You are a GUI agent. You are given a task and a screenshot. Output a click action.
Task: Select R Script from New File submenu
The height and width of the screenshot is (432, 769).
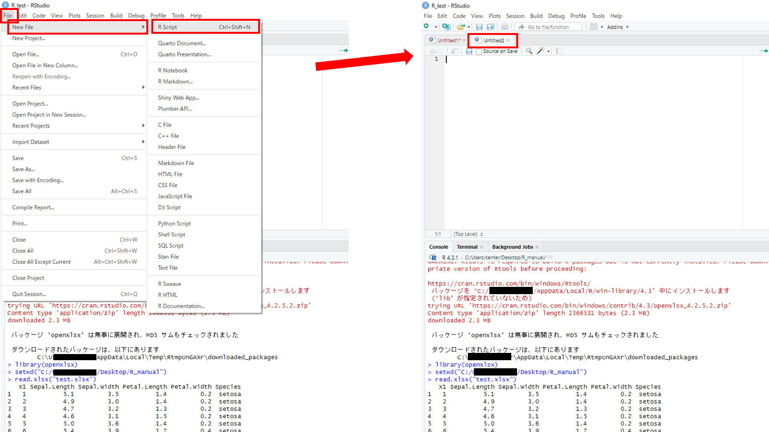pos(167,27)
